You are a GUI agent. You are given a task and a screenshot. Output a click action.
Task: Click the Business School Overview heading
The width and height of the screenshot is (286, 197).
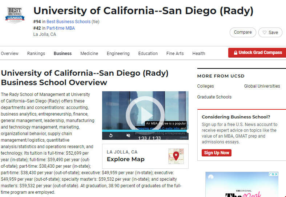85,78
